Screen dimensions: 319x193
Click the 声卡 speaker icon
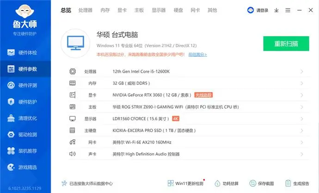click(x=73, y=154)
